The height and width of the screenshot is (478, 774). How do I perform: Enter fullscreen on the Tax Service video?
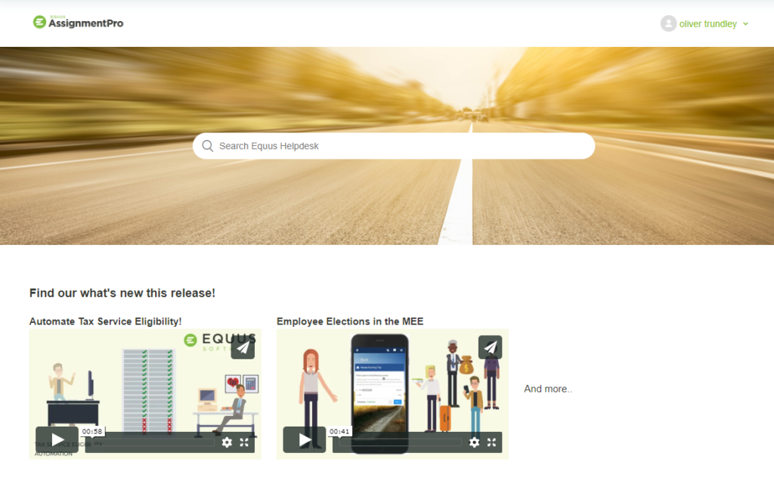click(x=245, y=442)
